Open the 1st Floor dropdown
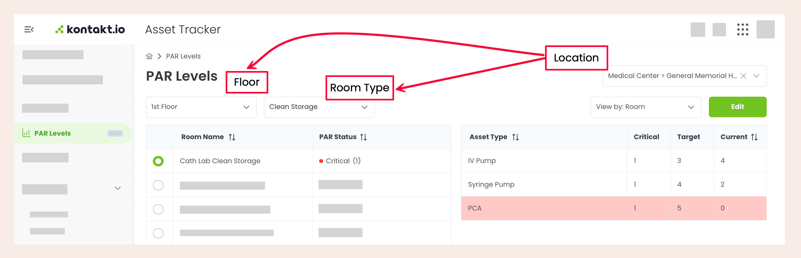 pos(201,107)
